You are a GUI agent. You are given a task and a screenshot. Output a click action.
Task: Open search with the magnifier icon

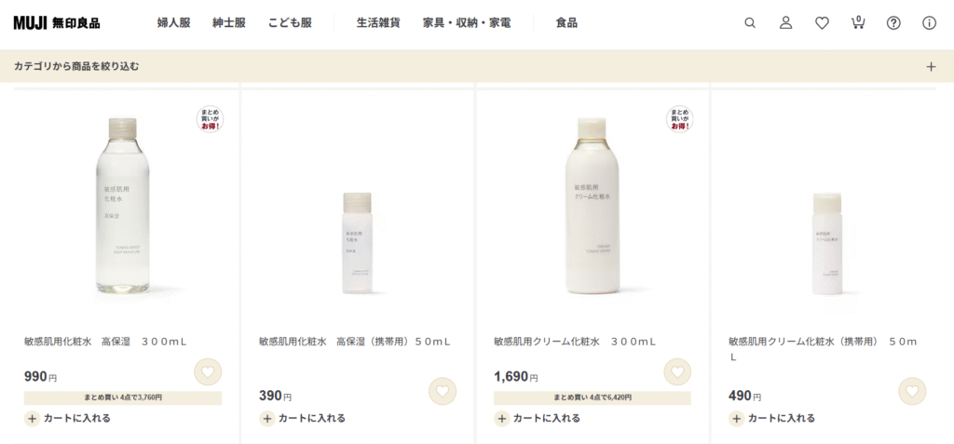(x=750, y=23)
